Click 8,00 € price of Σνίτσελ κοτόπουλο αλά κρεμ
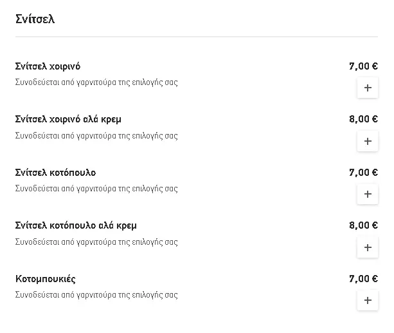 [x=363, y=225]
